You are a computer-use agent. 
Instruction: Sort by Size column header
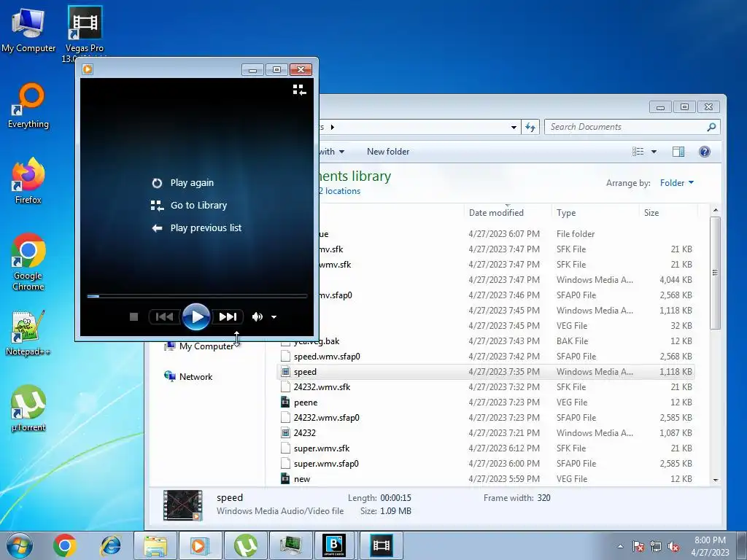(668, 213)
